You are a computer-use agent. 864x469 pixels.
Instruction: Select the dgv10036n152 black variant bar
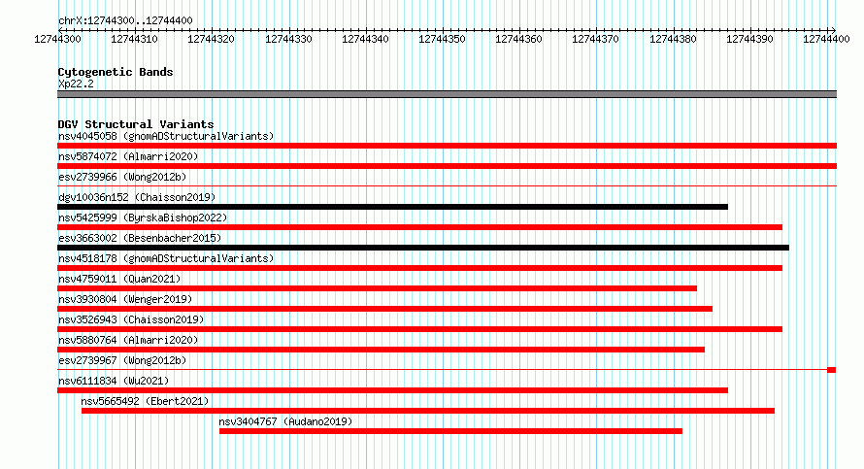[x=392, y=207]
